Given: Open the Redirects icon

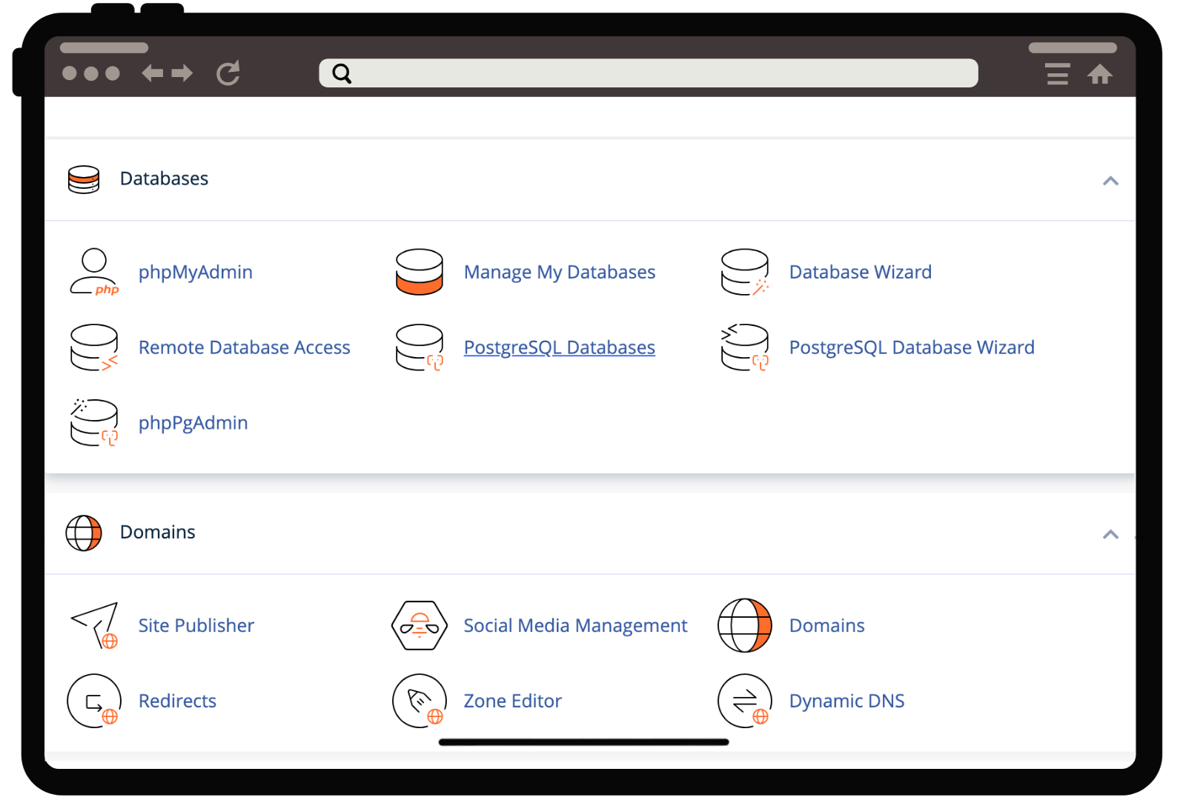Looking at the screenshot, I should click(x=94, y=701).
